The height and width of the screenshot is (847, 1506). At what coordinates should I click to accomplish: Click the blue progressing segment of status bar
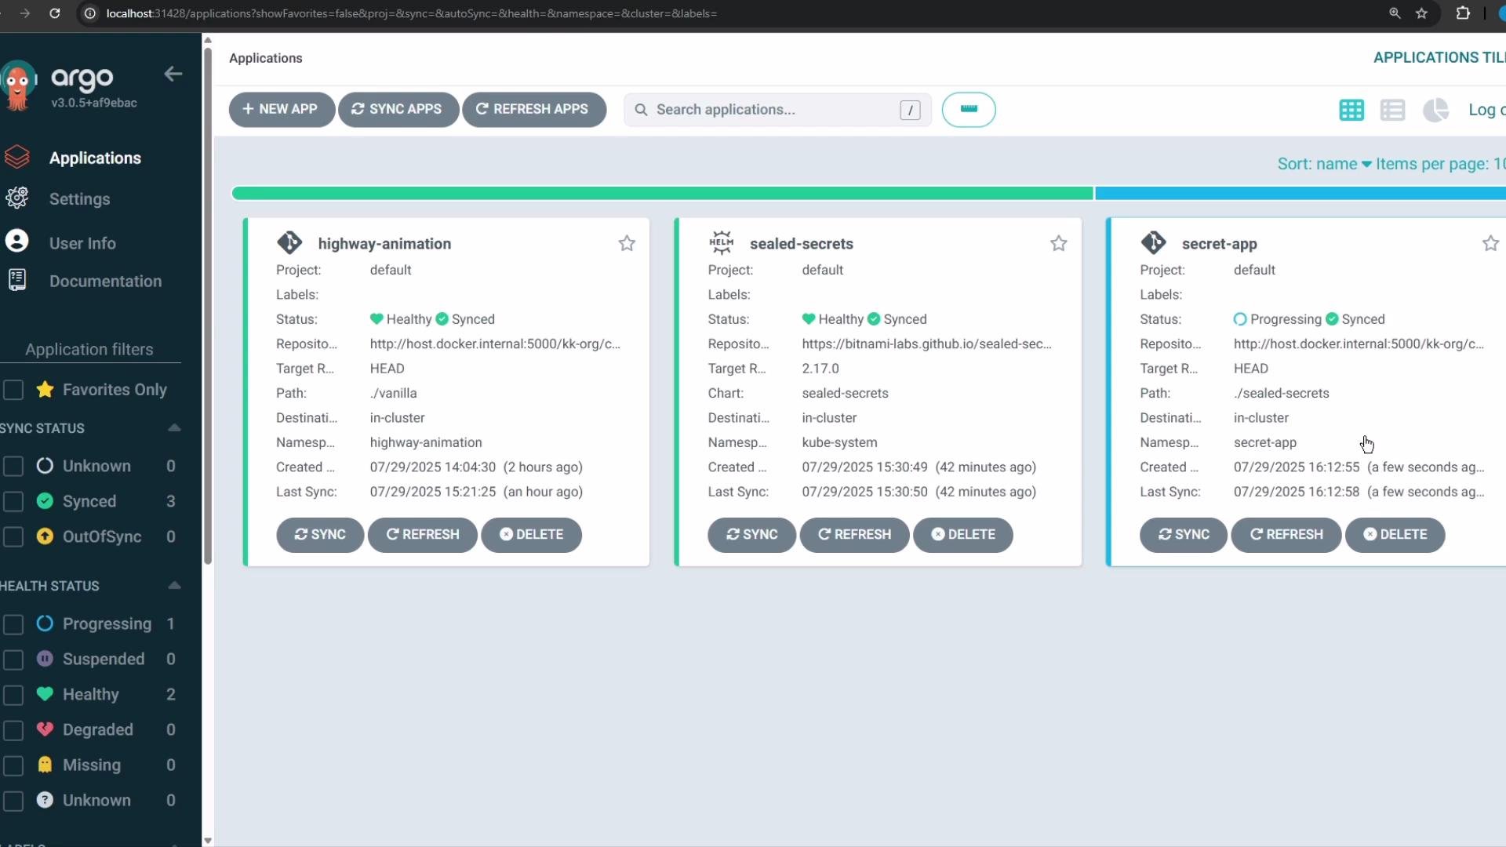point(1300,193)
